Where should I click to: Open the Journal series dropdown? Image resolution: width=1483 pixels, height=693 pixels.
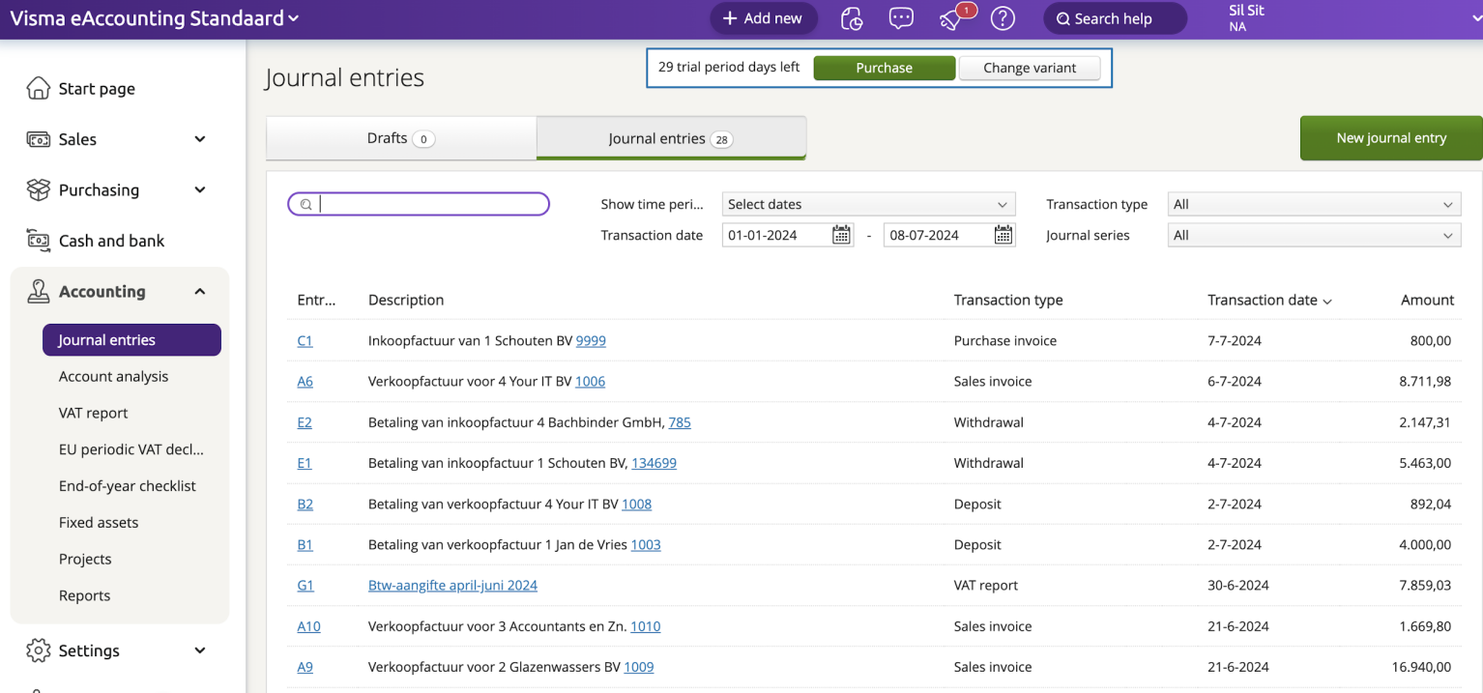click(1314, 235)
